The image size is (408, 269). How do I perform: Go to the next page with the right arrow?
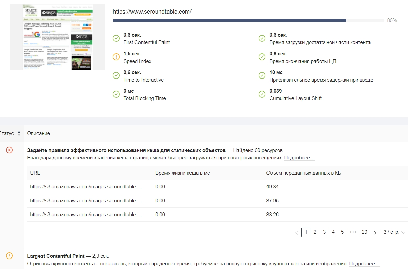coord(375,232)
